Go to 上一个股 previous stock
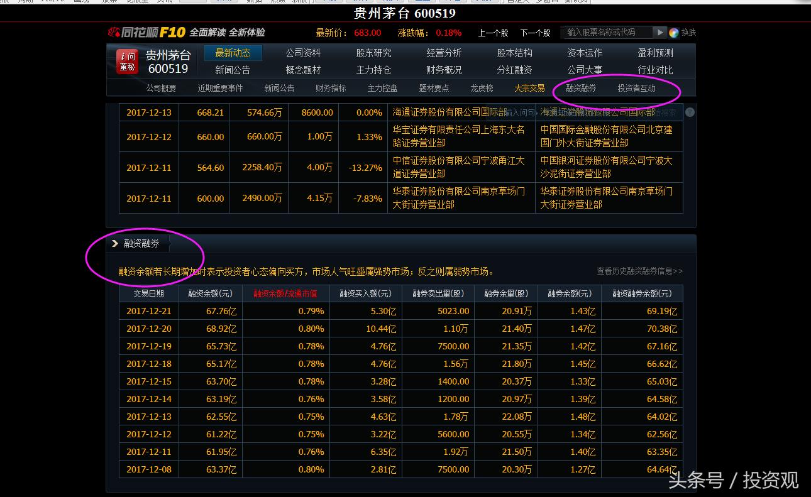 click(x=493, y=33)
